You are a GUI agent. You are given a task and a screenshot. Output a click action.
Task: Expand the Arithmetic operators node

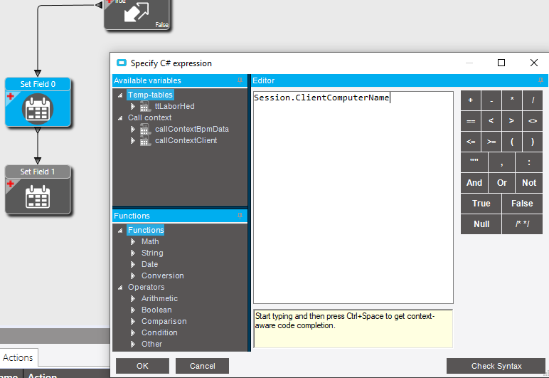tap(133, 298)
